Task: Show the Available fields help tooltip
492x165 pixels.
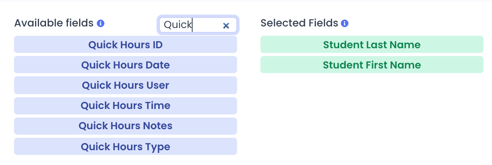Action: point(101,23)
